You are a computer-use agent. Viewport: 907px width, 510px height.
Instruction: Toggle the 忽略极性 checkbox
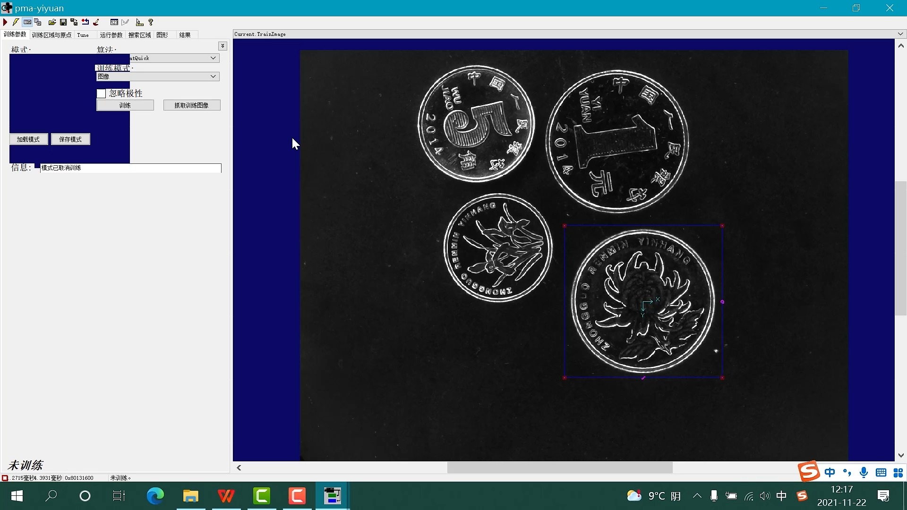point(101,93)
